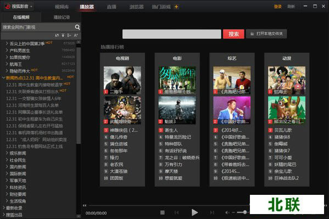Collapse the 新闻热点 12.31 expanded group
This screenshot has width=329, height=219.
[3, 78]
